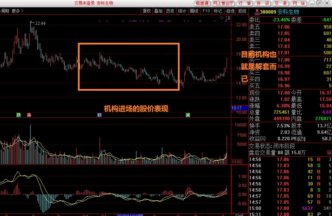Open 历史 history toolbar item

170,11
